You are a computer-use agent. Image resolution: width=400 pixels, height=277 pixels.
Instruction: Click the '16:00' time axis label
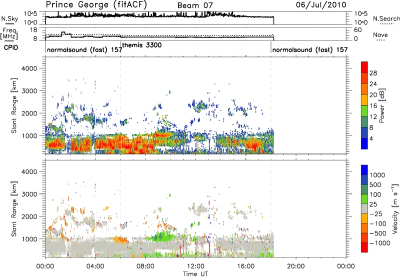tap(245, 266)
